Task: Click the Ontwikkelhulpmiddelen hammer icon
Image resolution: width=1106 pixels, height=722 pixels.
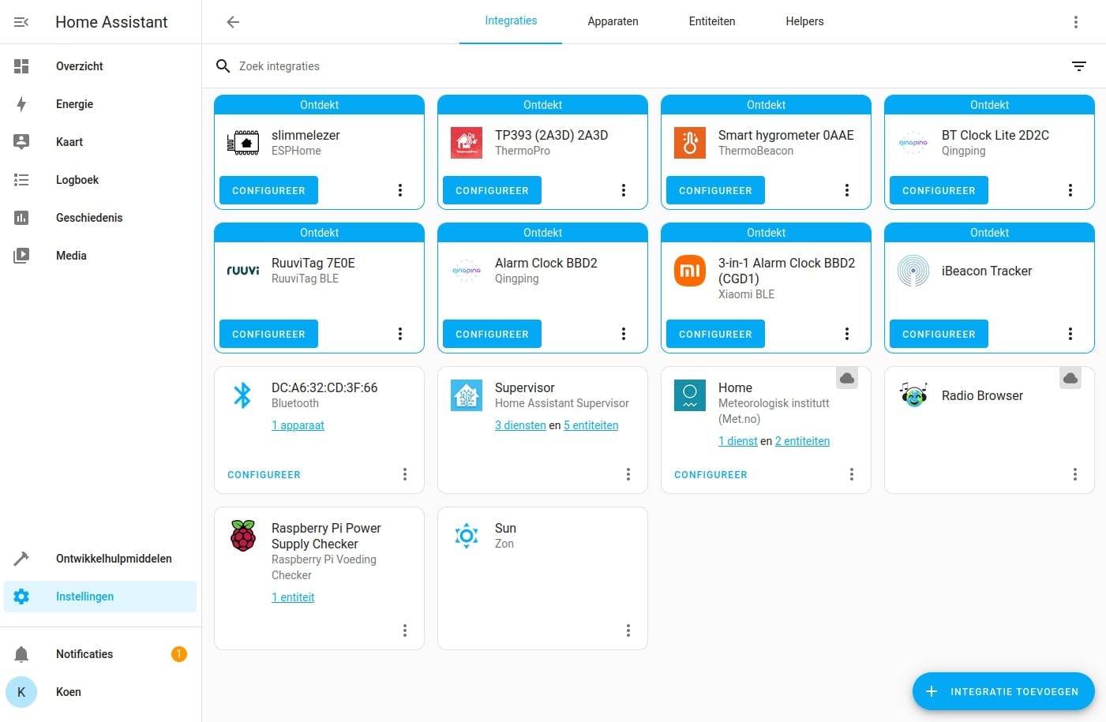Action: (21, 559)
